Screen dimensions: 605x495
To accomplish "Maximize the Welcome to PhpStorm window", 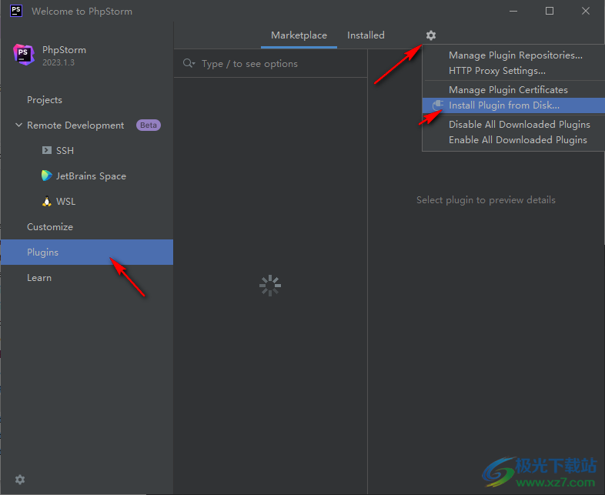I will coord(550,12).
